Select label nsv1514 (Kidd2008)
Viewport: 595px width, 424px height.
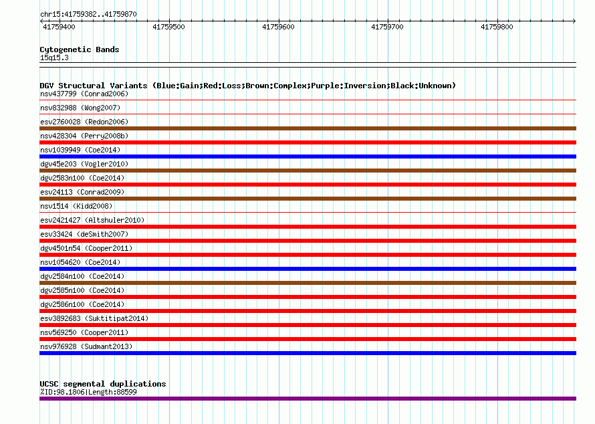pyautogui.click(x=76, y=206)
